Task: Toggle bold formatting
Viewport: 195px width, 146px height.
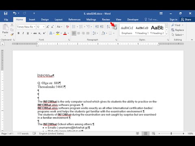Action: click(x=19, y=33)
